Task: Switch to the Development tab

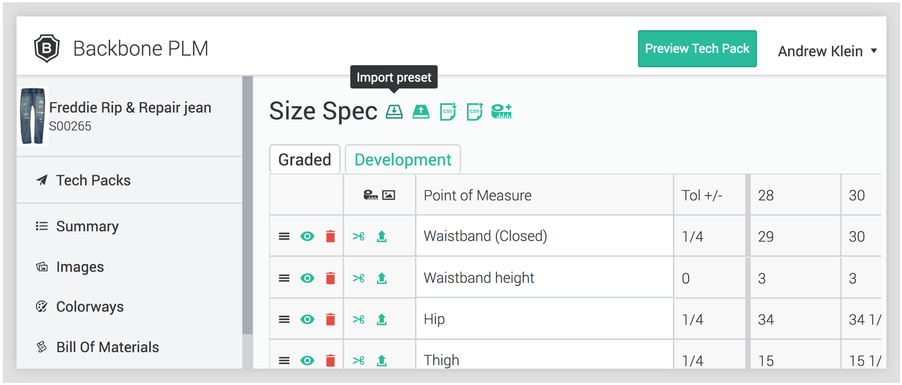Action: [x=402, y=160]
